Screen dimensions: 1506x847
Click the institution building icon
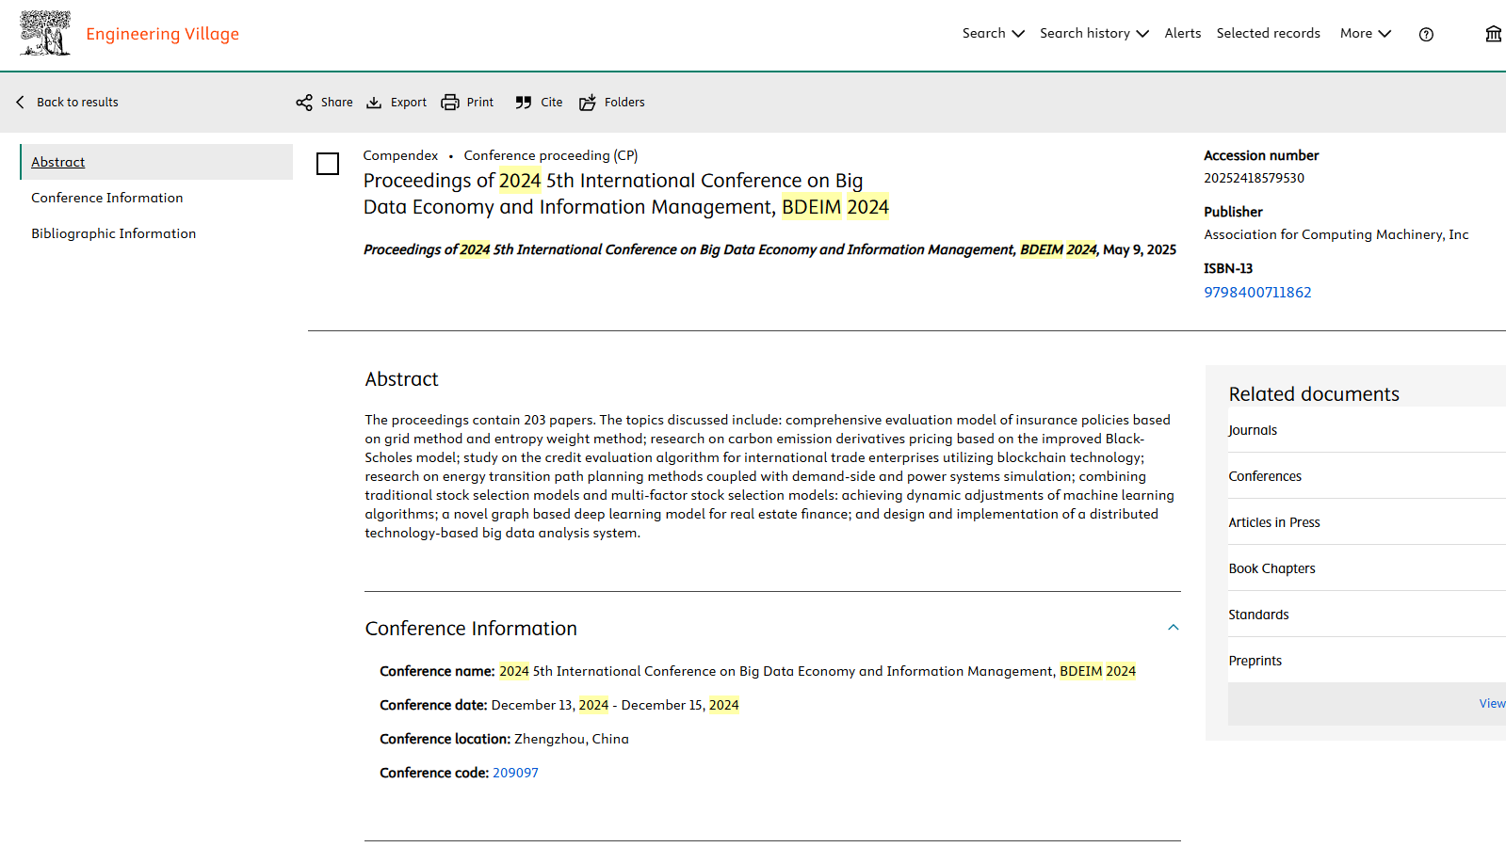(1493, 34)
